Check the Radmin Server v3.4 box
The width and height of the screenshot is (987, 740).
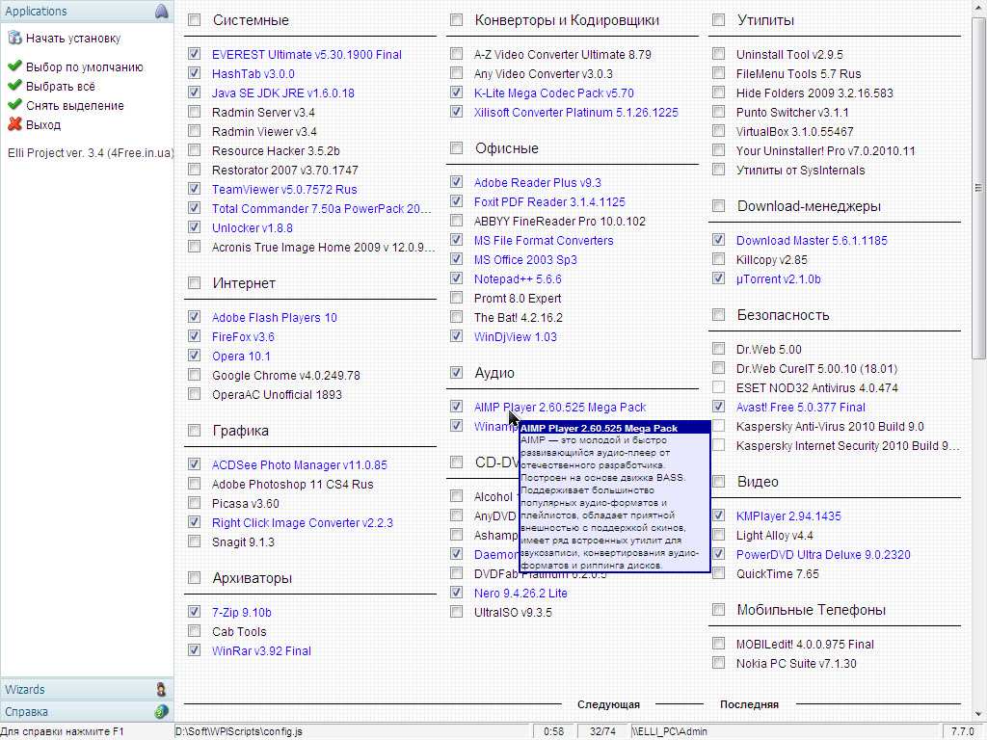(194, 112)
